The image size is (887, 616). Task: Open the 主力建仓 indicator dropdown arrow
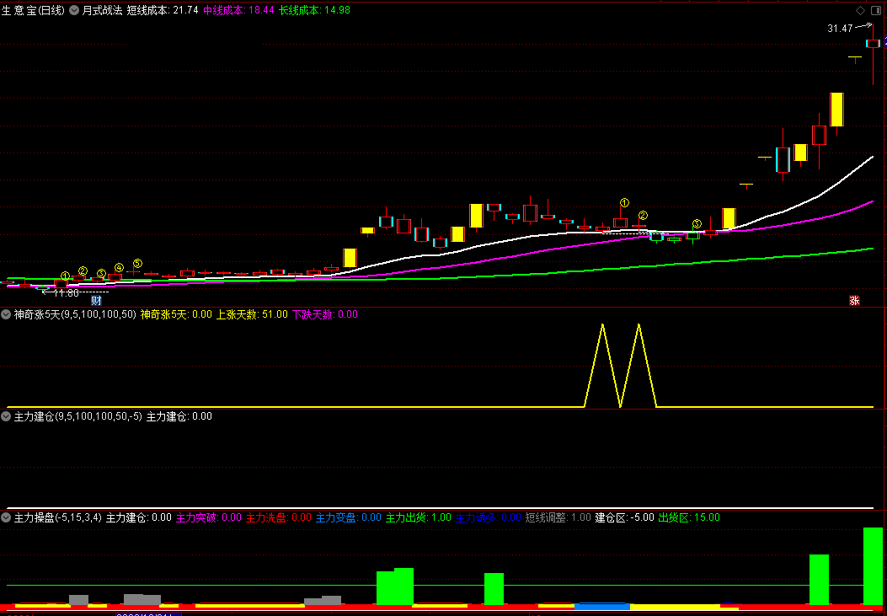coord(6,416)
